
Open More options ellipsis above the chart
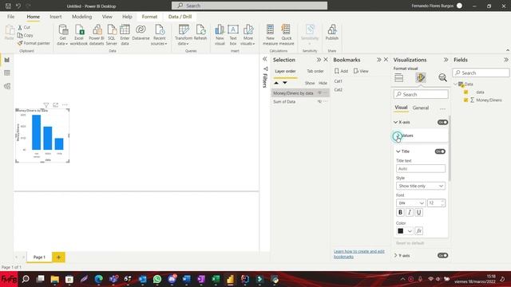[65, 104]
